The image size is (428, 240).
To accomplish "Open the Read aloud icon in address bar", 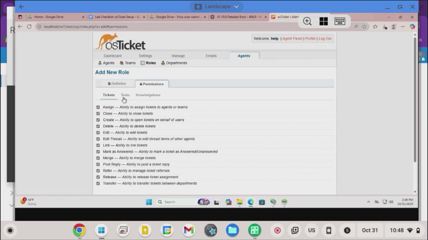I will click(356, 27).
